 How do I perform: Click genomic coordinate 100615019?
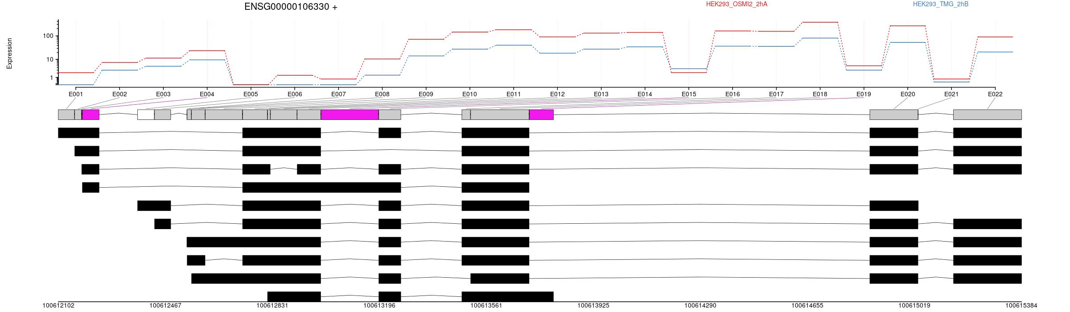914,306
